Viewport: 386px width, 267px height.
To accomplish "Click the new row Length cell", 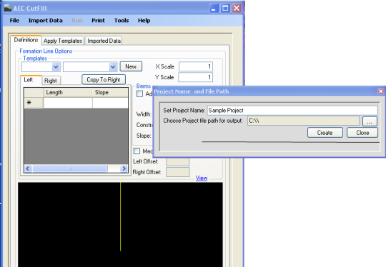I will [68, 103].
